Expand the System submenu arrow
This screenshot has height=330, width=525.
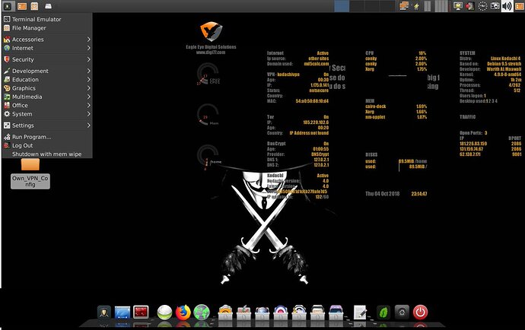89,114
